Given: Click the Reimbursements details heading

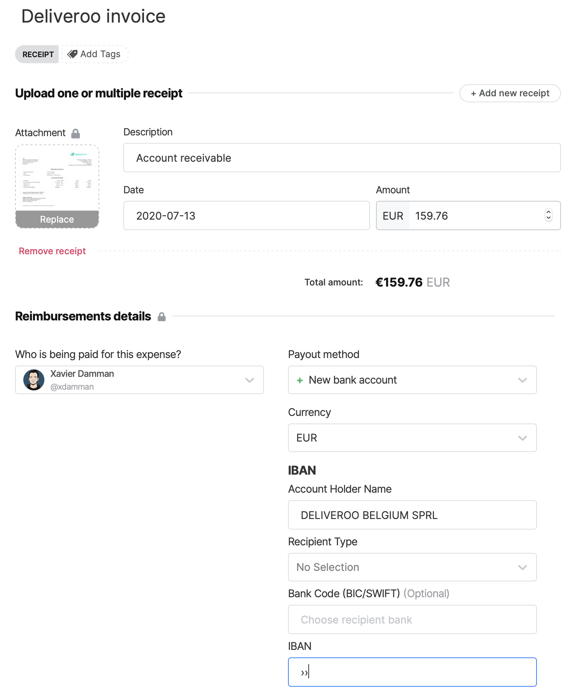Looking at the screenshot, I should (x=83, y=316).
